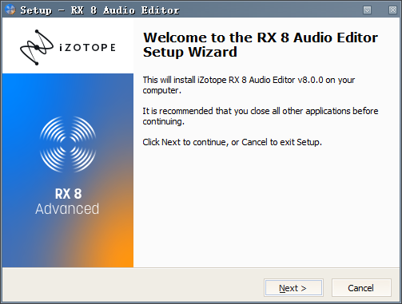Close the Setup window with X button
The height and width of the screenshot is (304, 402).
coord(392,10)
